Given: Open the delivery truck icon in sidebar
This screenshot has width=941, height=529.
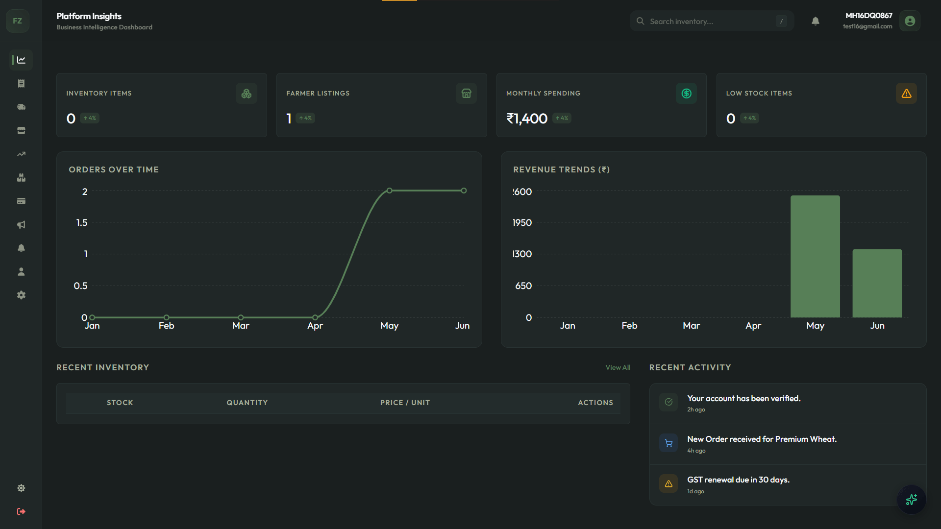Looking at the screenshot, I should 21,107.
